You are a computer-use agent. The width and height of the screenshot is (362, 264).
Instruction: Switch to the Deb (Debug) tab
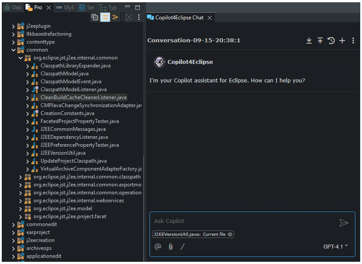pos(13,7)
